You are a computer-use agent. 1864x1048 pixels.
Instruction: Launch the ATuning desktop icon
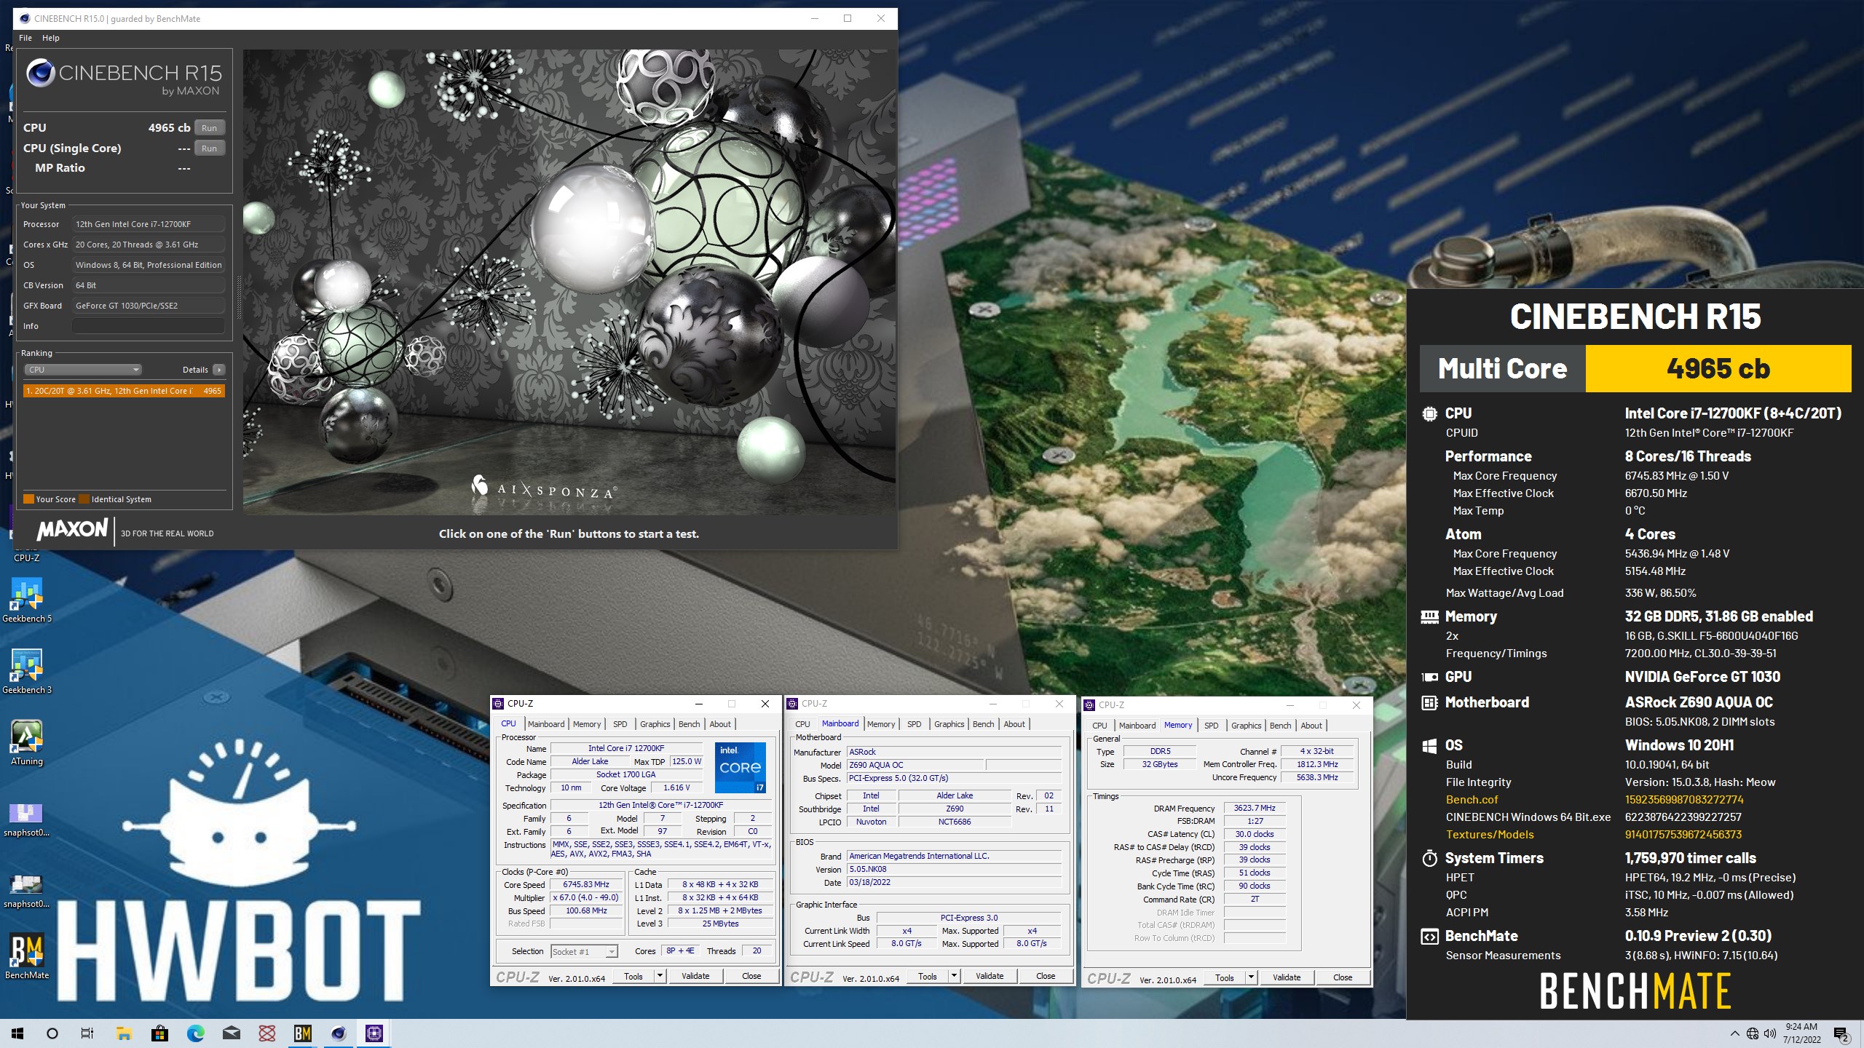point(27,742)
